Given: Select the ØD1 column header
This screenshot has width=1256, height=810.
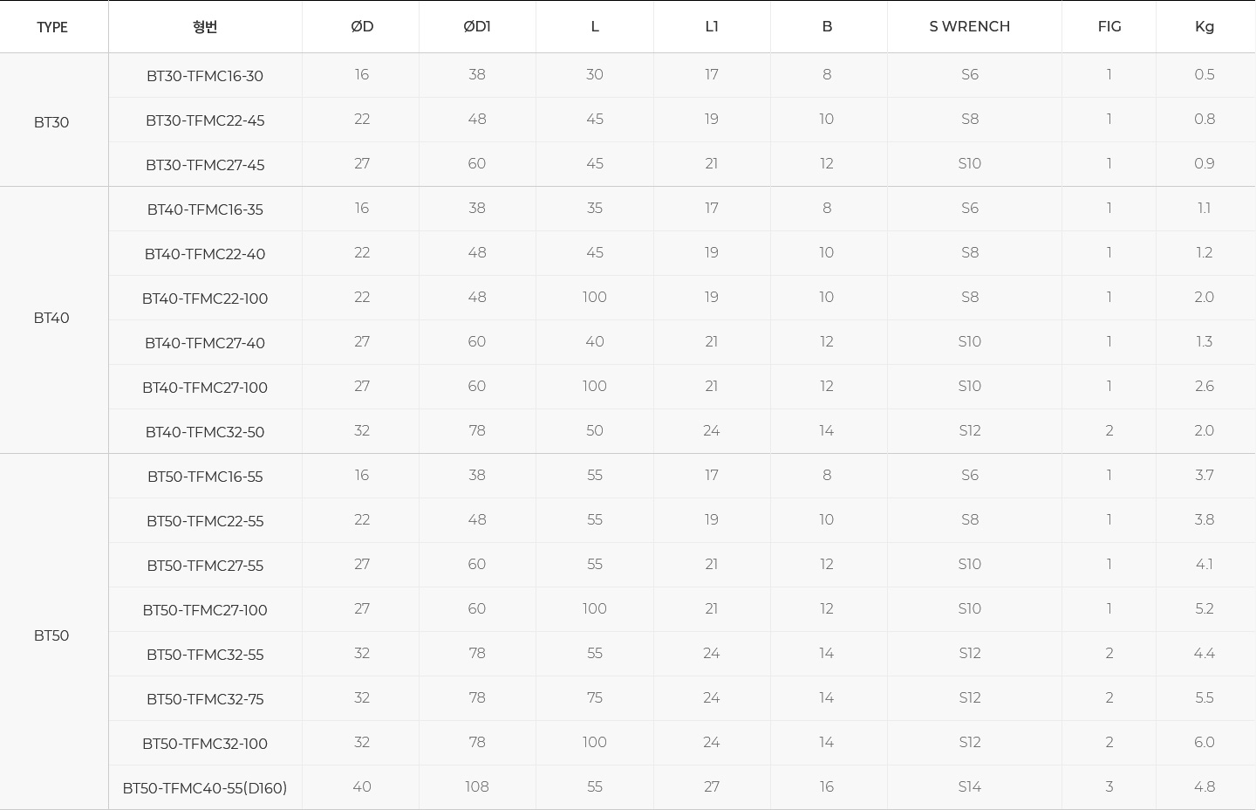Looking at the screenshot, I should (x=476, y=27).
